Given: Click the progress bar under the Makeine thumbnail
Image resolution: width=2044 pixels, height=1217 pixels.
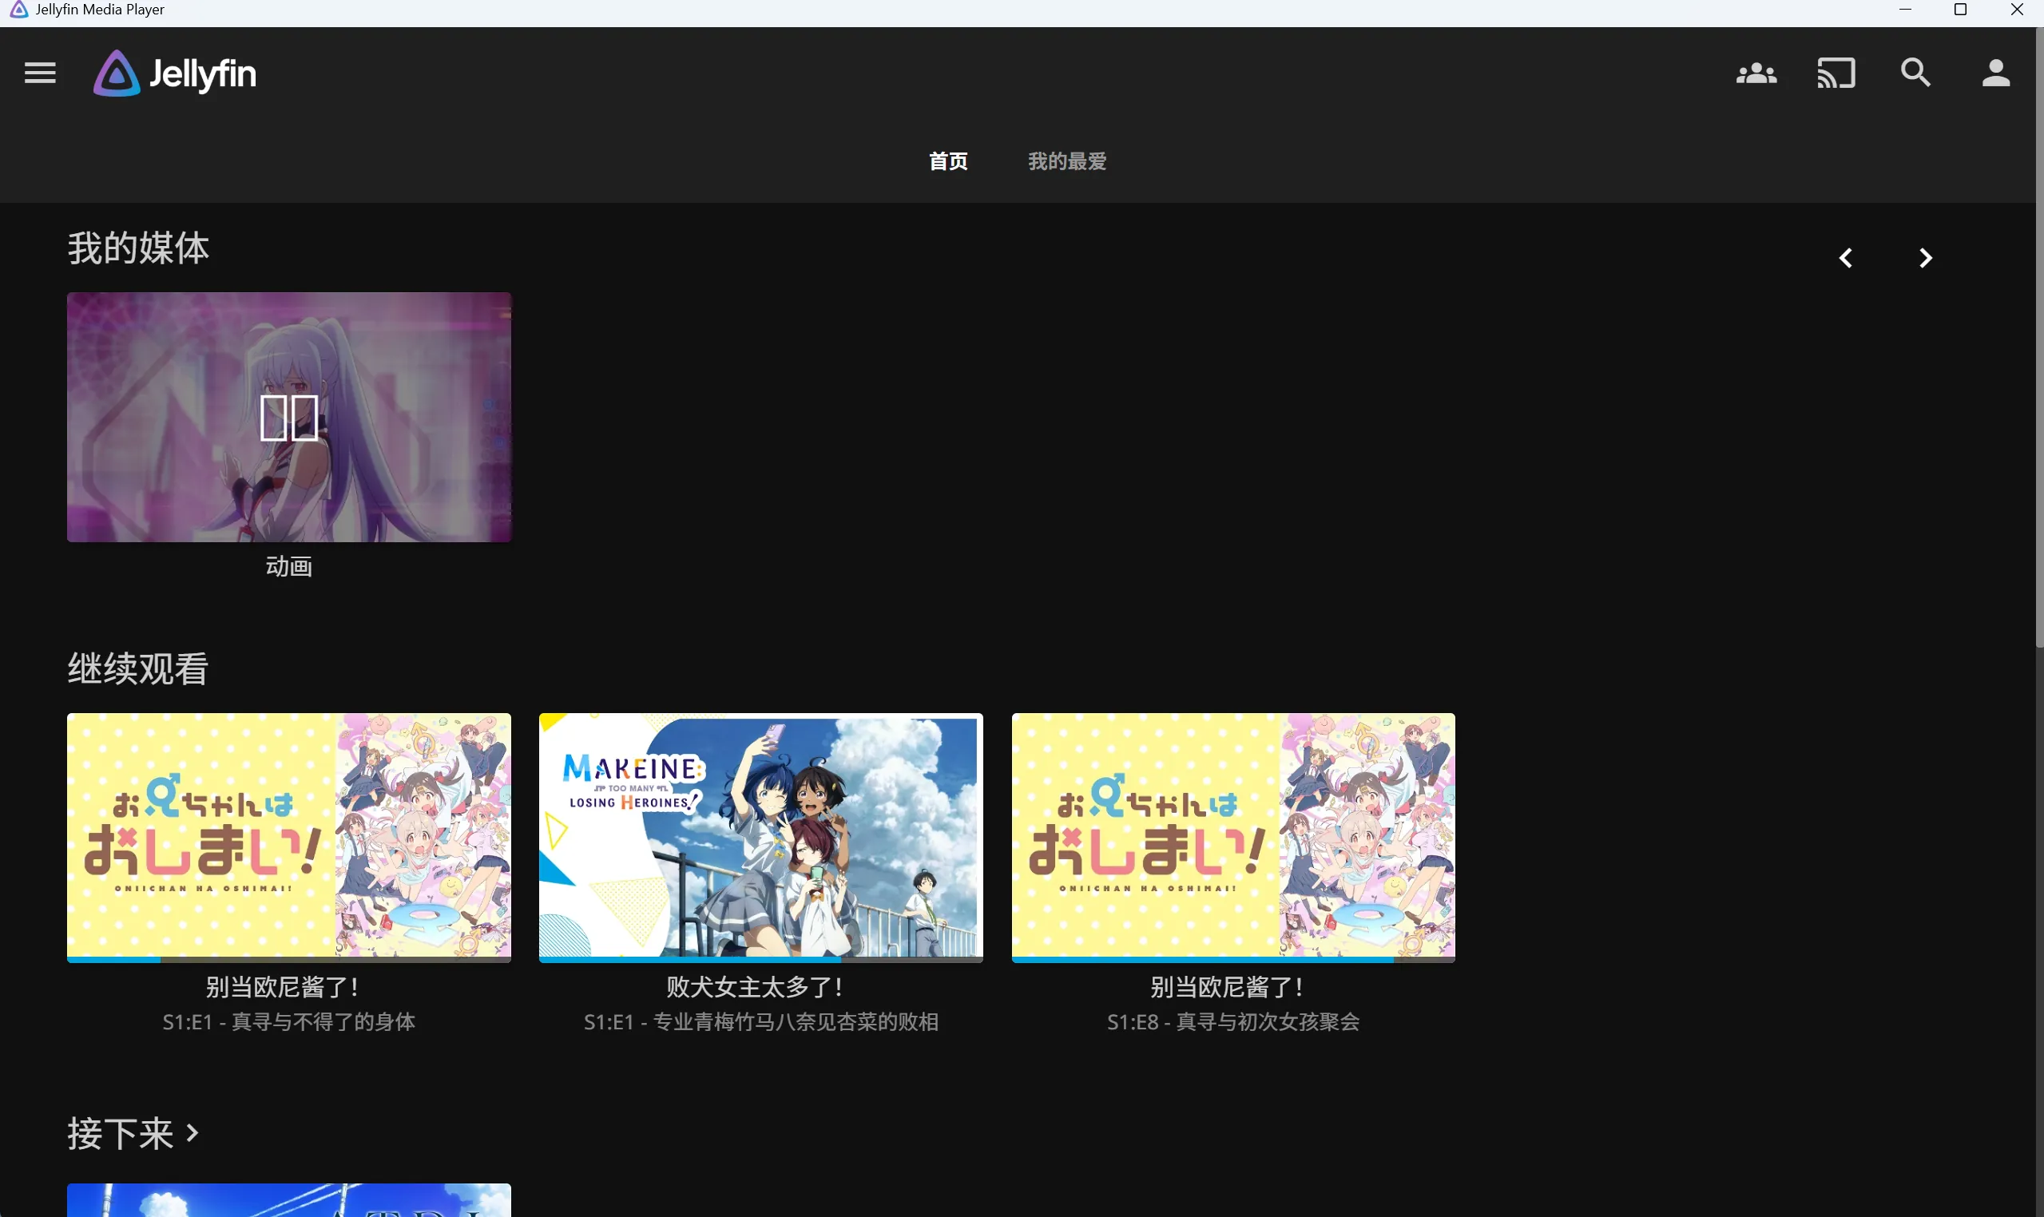Looking at the screenshot, I should click(x=760, y=960).
